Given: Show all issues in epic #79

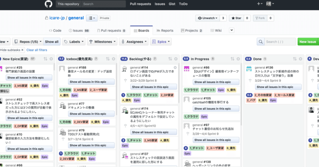Looking at the screenshot, I should tap(91, 145).
